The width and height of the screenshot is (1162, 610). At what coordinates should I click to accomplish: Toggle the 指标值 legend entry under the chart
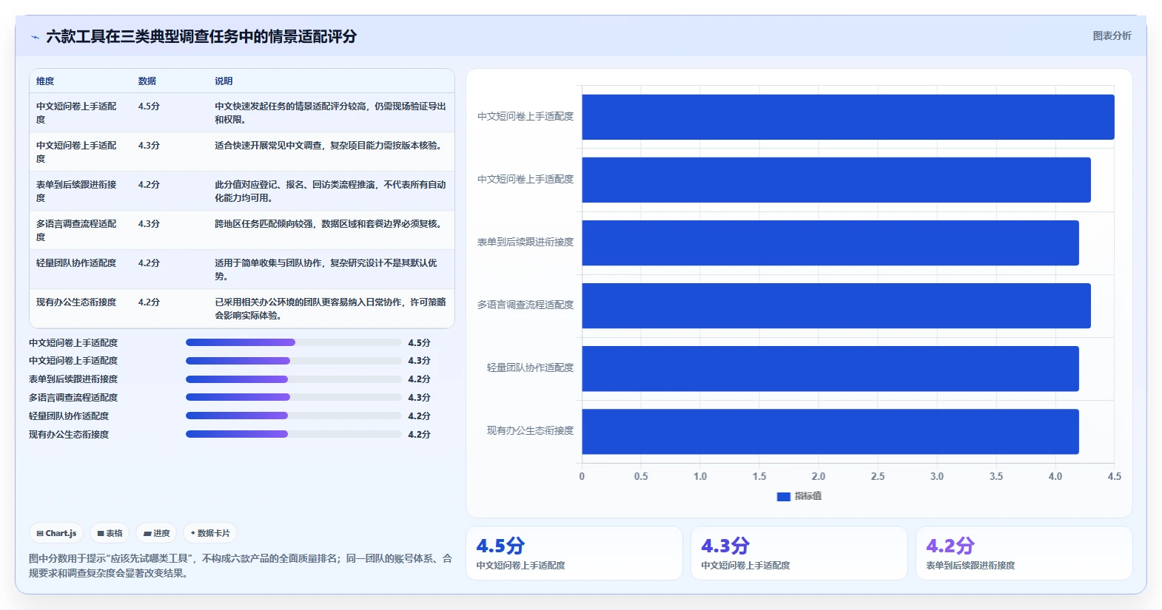tap(799, 496)
